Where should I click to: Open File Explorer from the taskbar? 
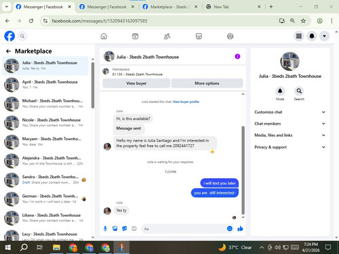point(56,248)
